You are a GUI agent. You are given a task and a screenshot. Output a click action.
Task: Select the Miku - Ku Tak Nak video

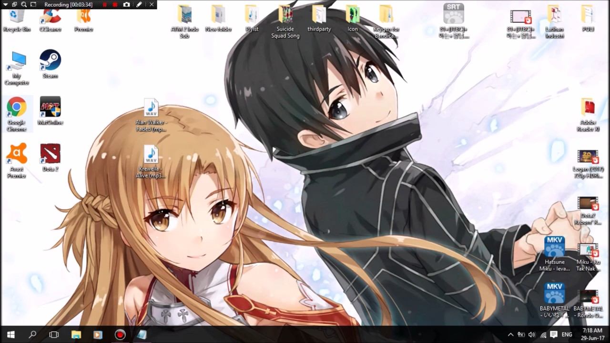coord(588,257)
